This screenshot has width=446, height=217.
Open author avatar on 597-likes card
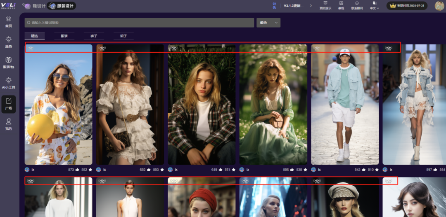tap(385, 170)
